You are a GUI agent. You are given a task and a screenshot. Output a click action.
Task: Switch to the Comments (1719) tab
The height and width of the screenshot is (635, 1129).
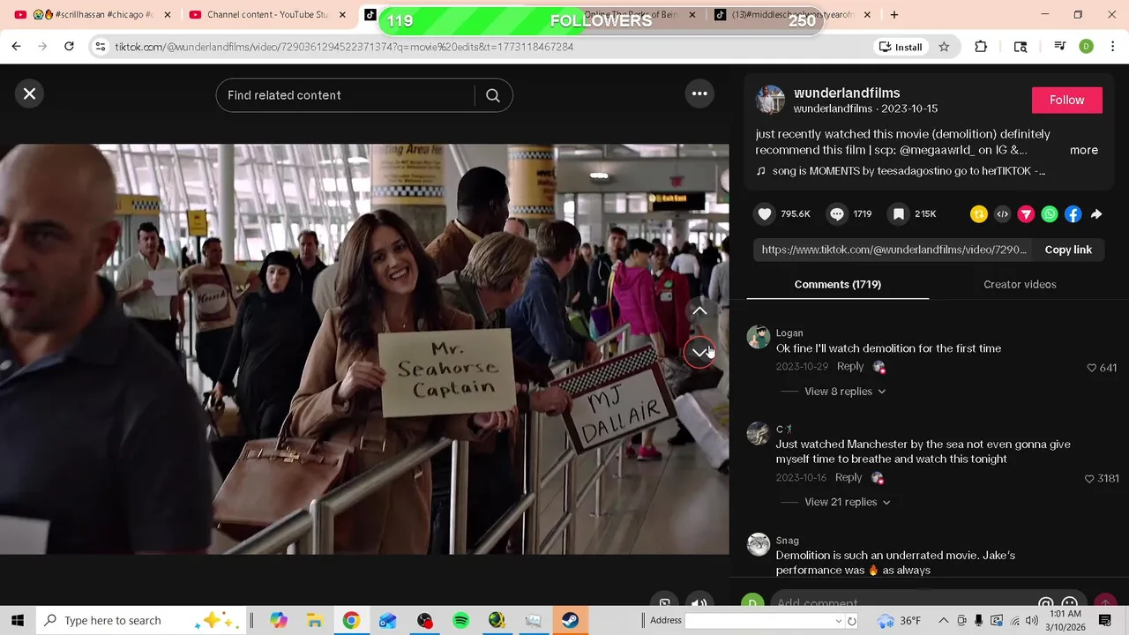point(838,284)
